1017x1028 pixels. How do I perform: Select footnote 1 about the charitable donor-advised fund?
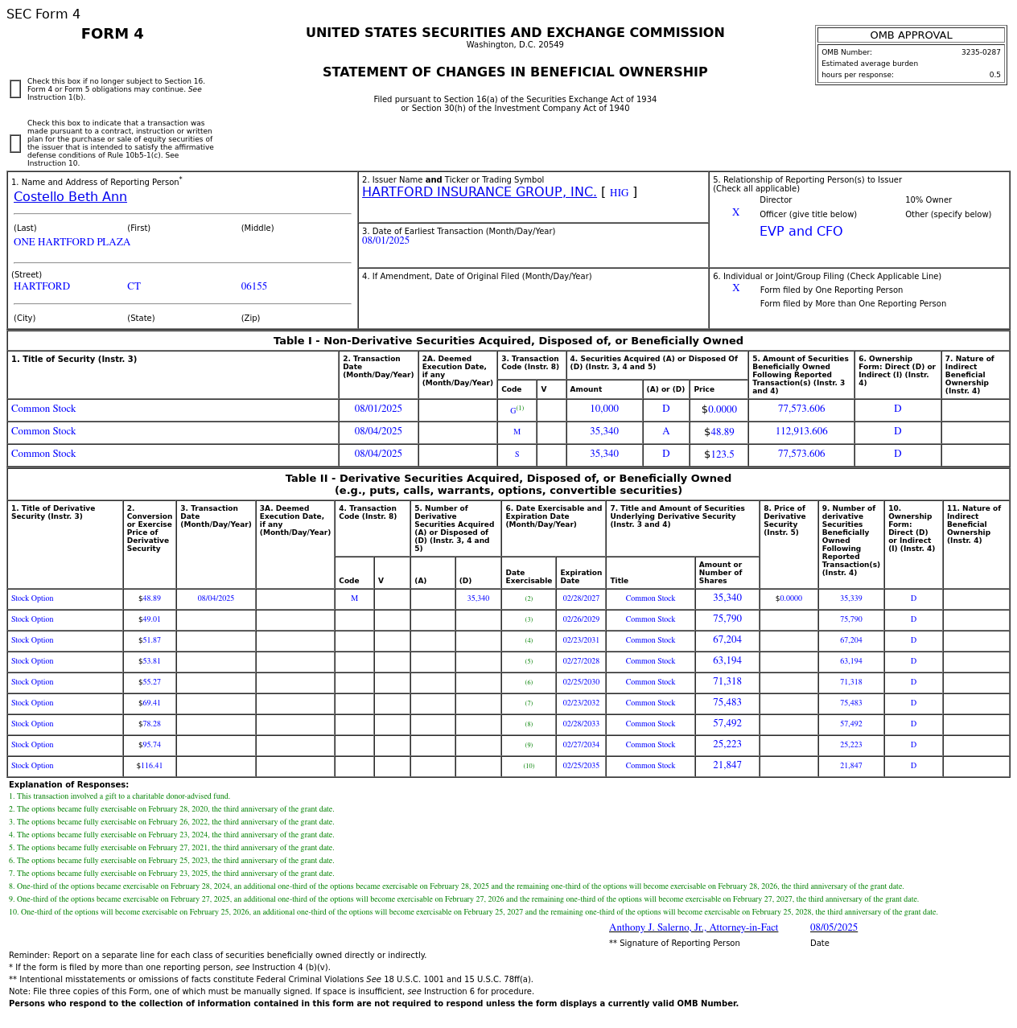tap(119, 796)
